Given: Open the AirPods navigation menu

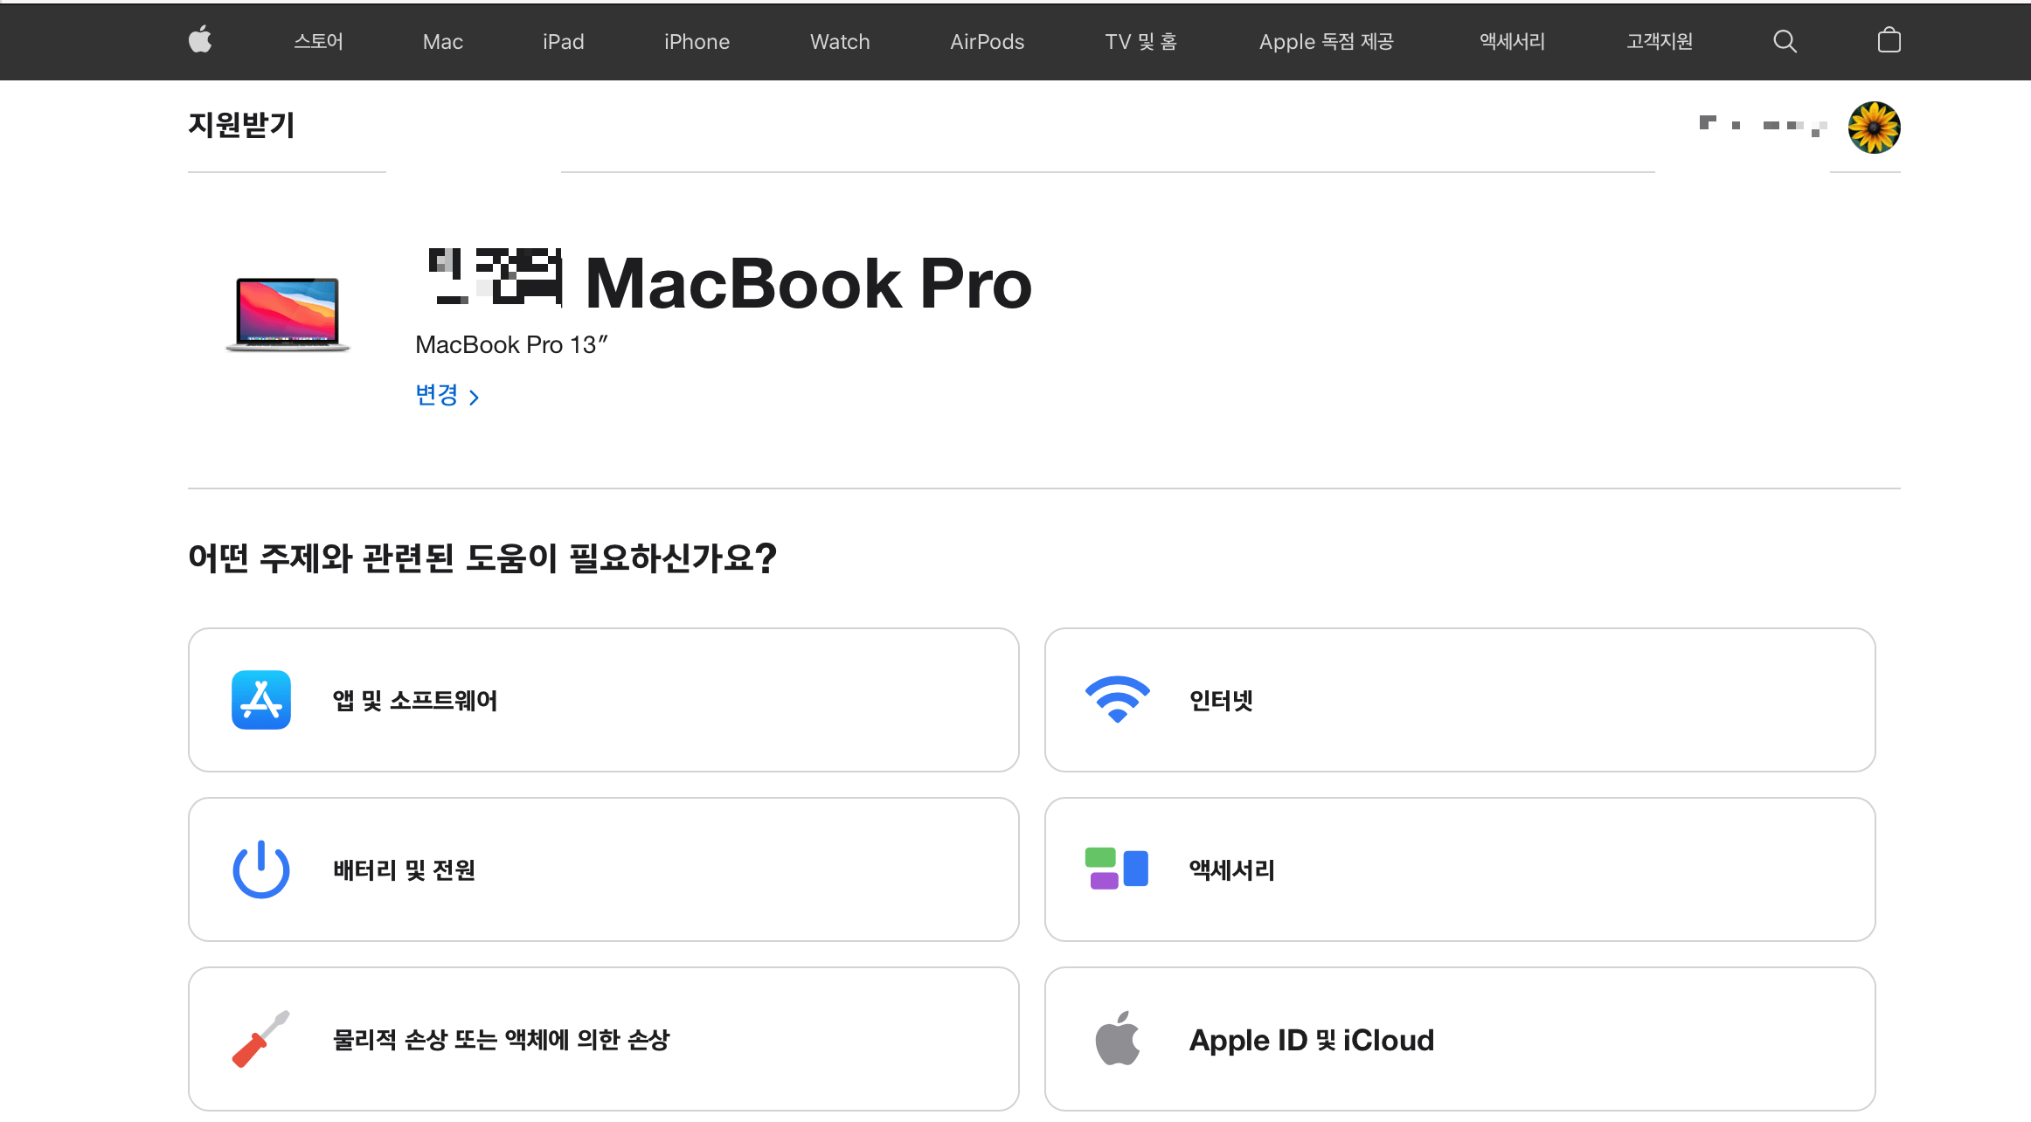Looking at the screenshot, I should 987,40.
